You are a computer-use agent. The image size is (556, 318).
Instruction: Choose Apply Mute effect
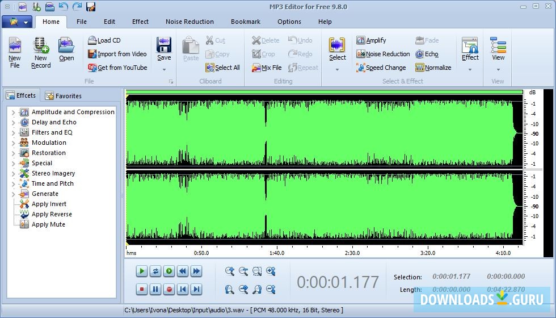point(48,224)
